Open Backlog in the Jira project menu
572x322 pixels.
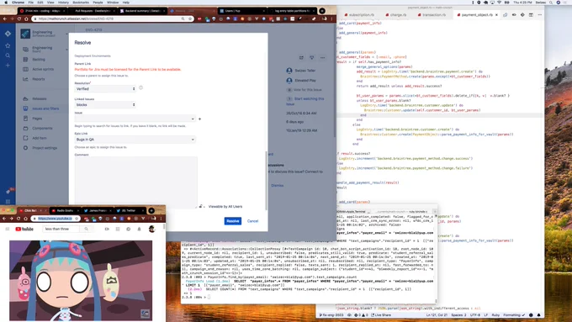[39, 60]
